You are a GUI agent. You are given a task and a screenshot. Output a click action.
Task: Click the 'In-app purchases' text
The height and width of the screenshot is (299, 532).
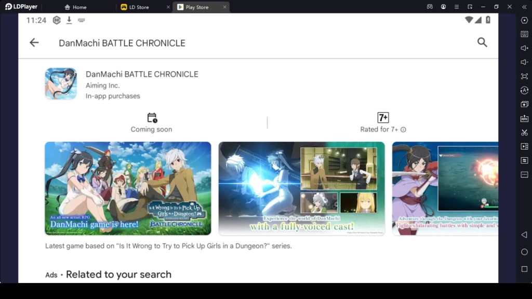[113, 96]
